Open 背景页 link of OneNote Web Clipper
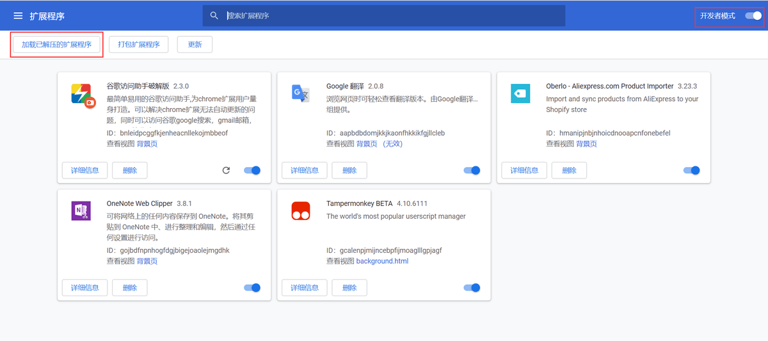 click(x=147, y=261)
